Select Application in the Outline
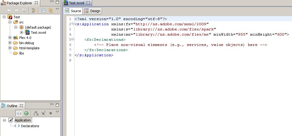 [x=23, y=120]
